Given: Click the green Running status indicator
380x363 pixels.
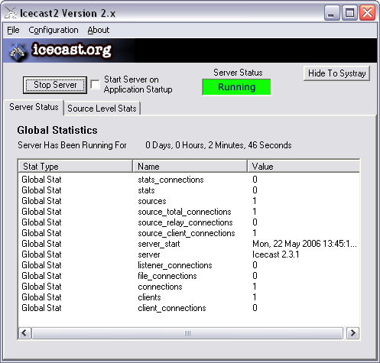Looking at the screenshot, I should [x=237, y=87].
